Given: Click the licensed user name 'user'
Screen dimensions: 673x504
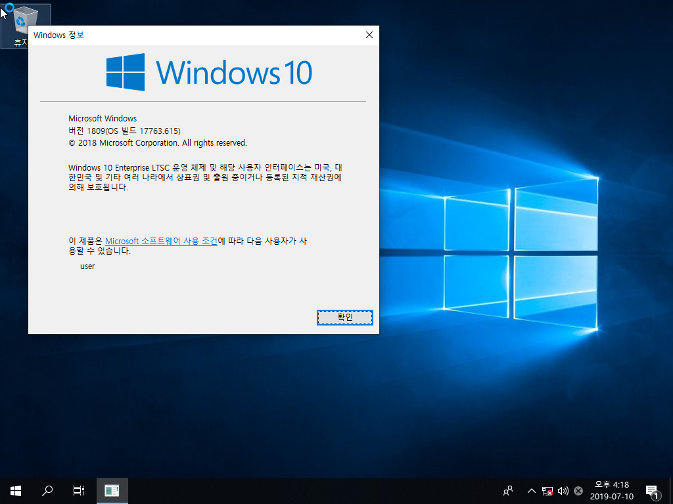Looking at the screenshot, I should click(87, 266).
